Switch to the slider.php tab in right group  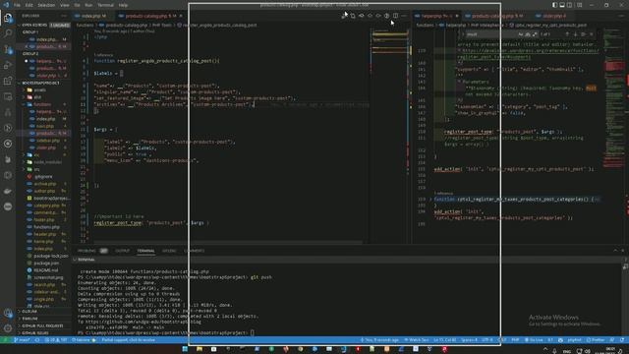point(554,16)
